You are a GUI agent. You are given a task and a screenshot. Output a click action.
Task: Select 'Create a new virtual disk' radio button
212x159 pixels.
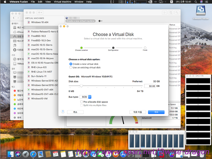click(x=71, y=64)
